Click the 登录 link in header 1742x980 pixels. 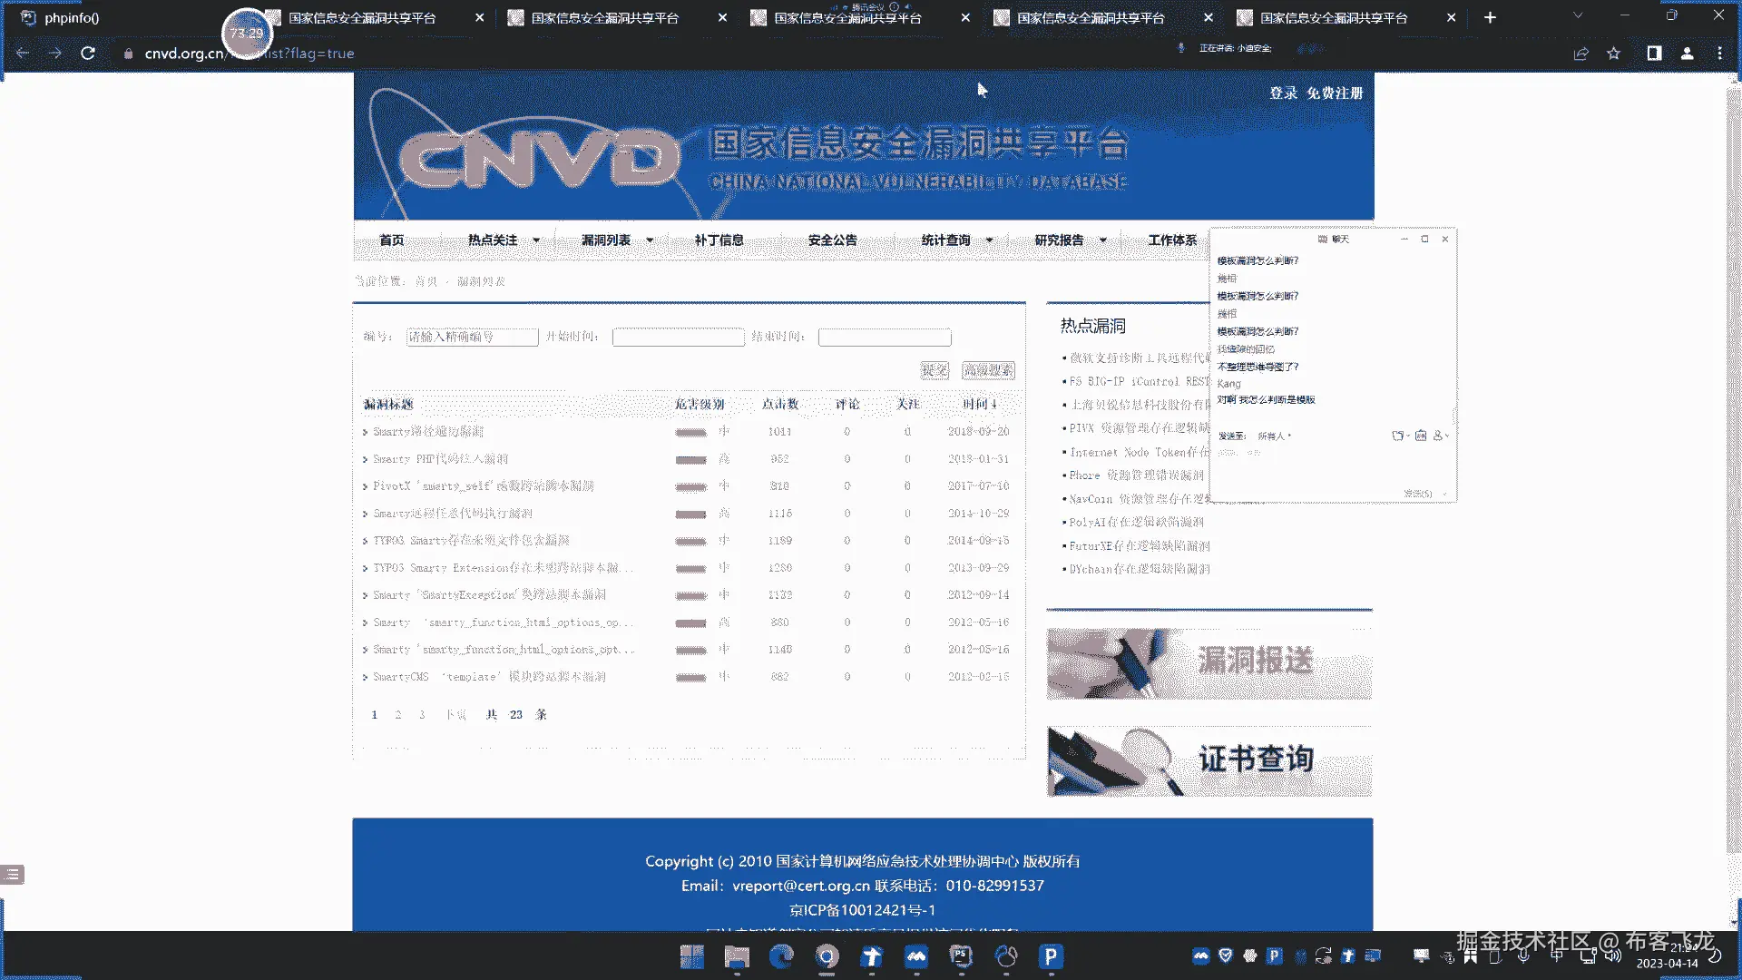pyautogui.click(x=1283, y=93)
